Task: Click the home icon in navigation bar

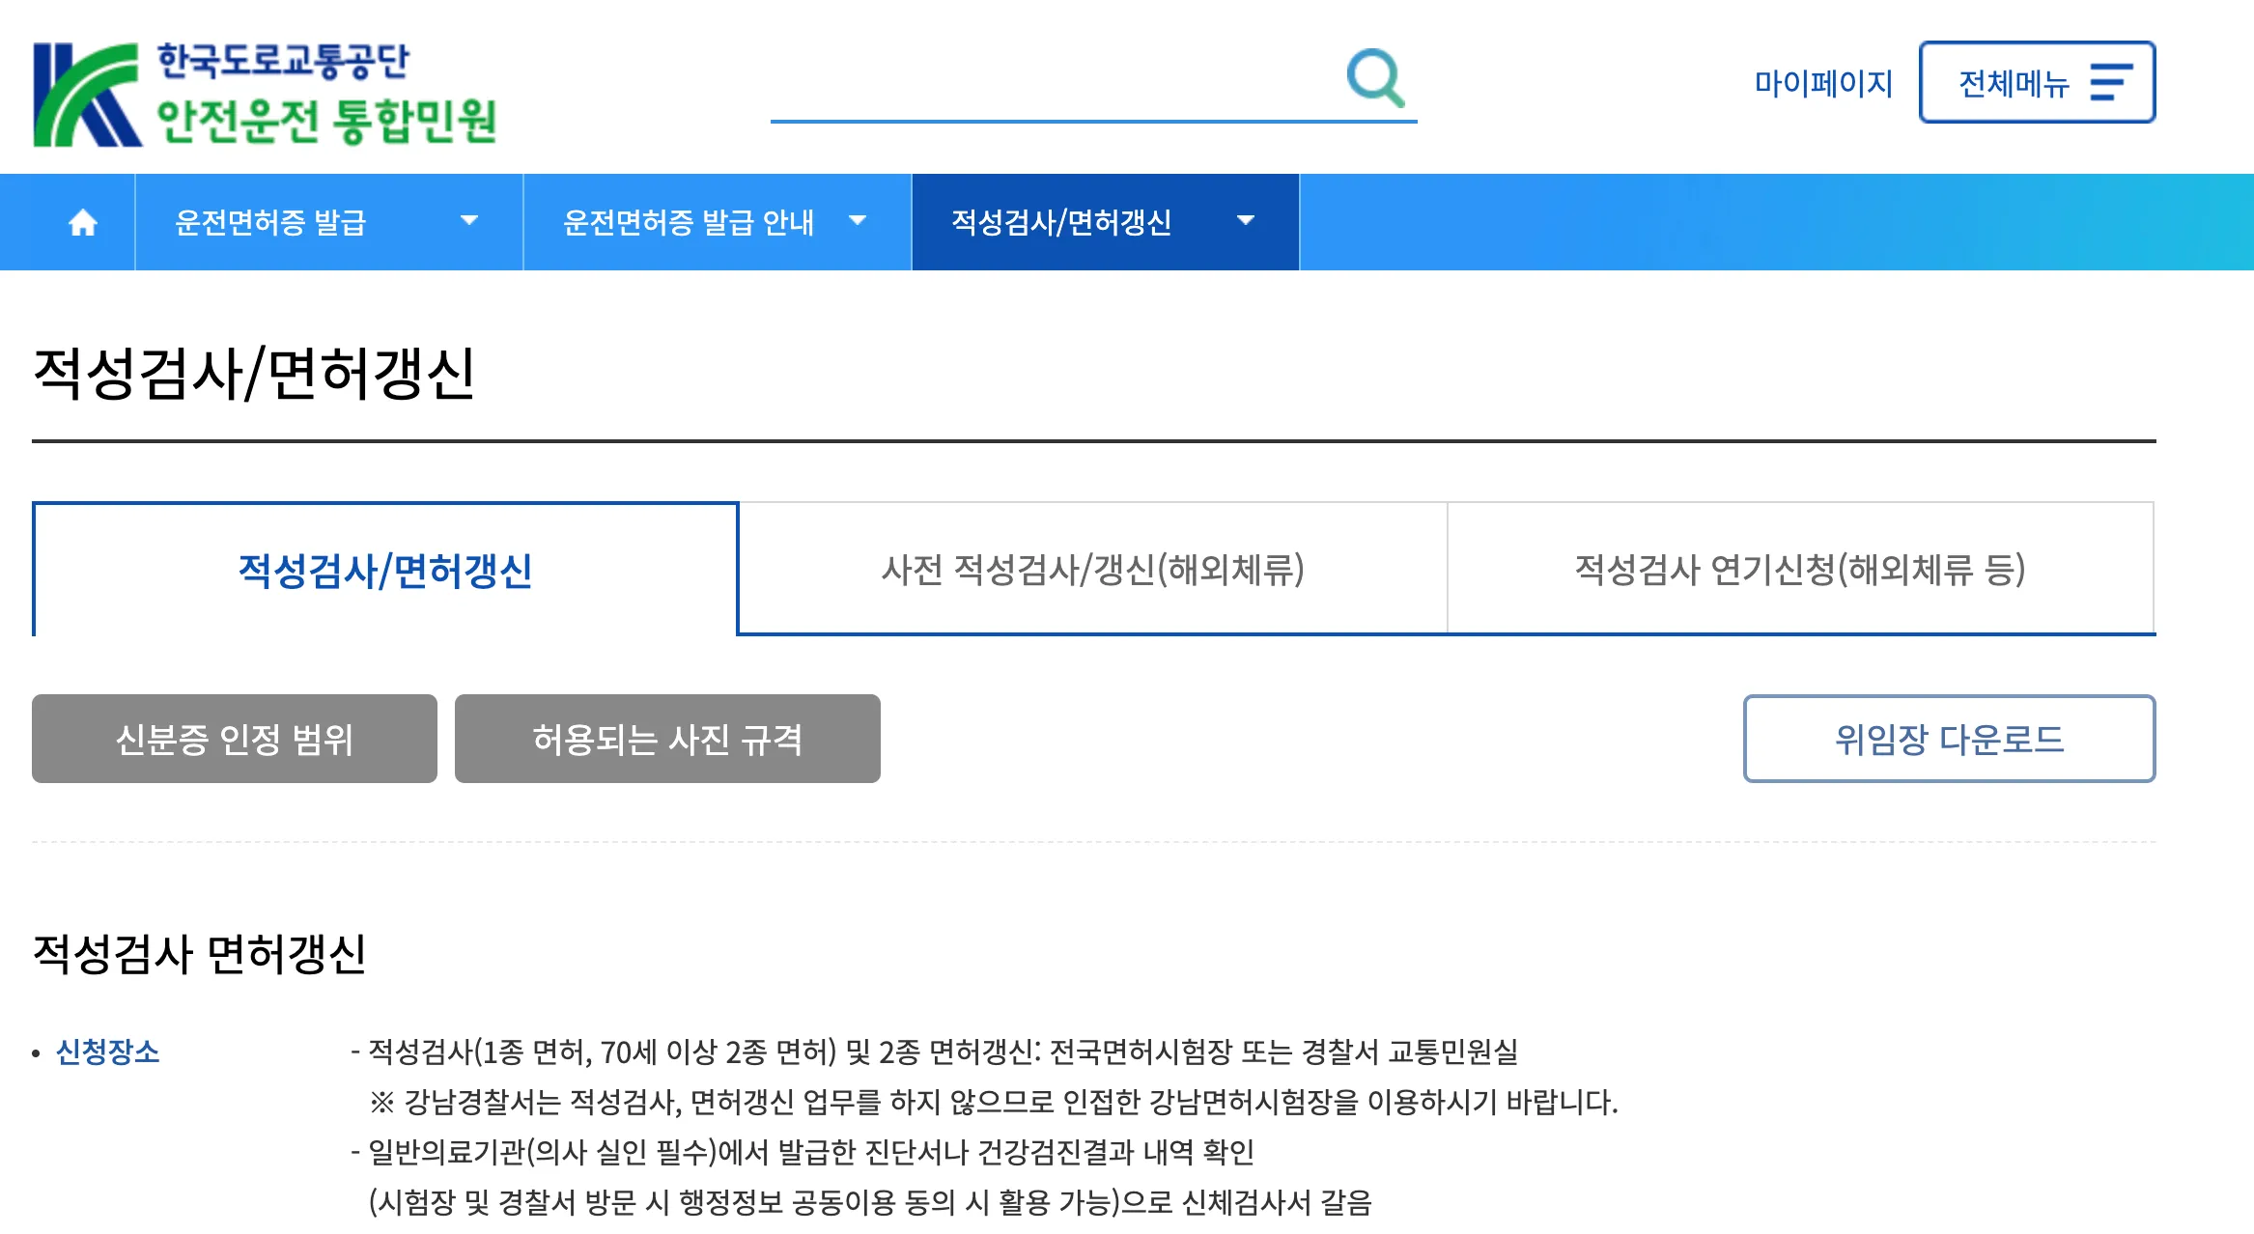Action: [x=83, y=223]
